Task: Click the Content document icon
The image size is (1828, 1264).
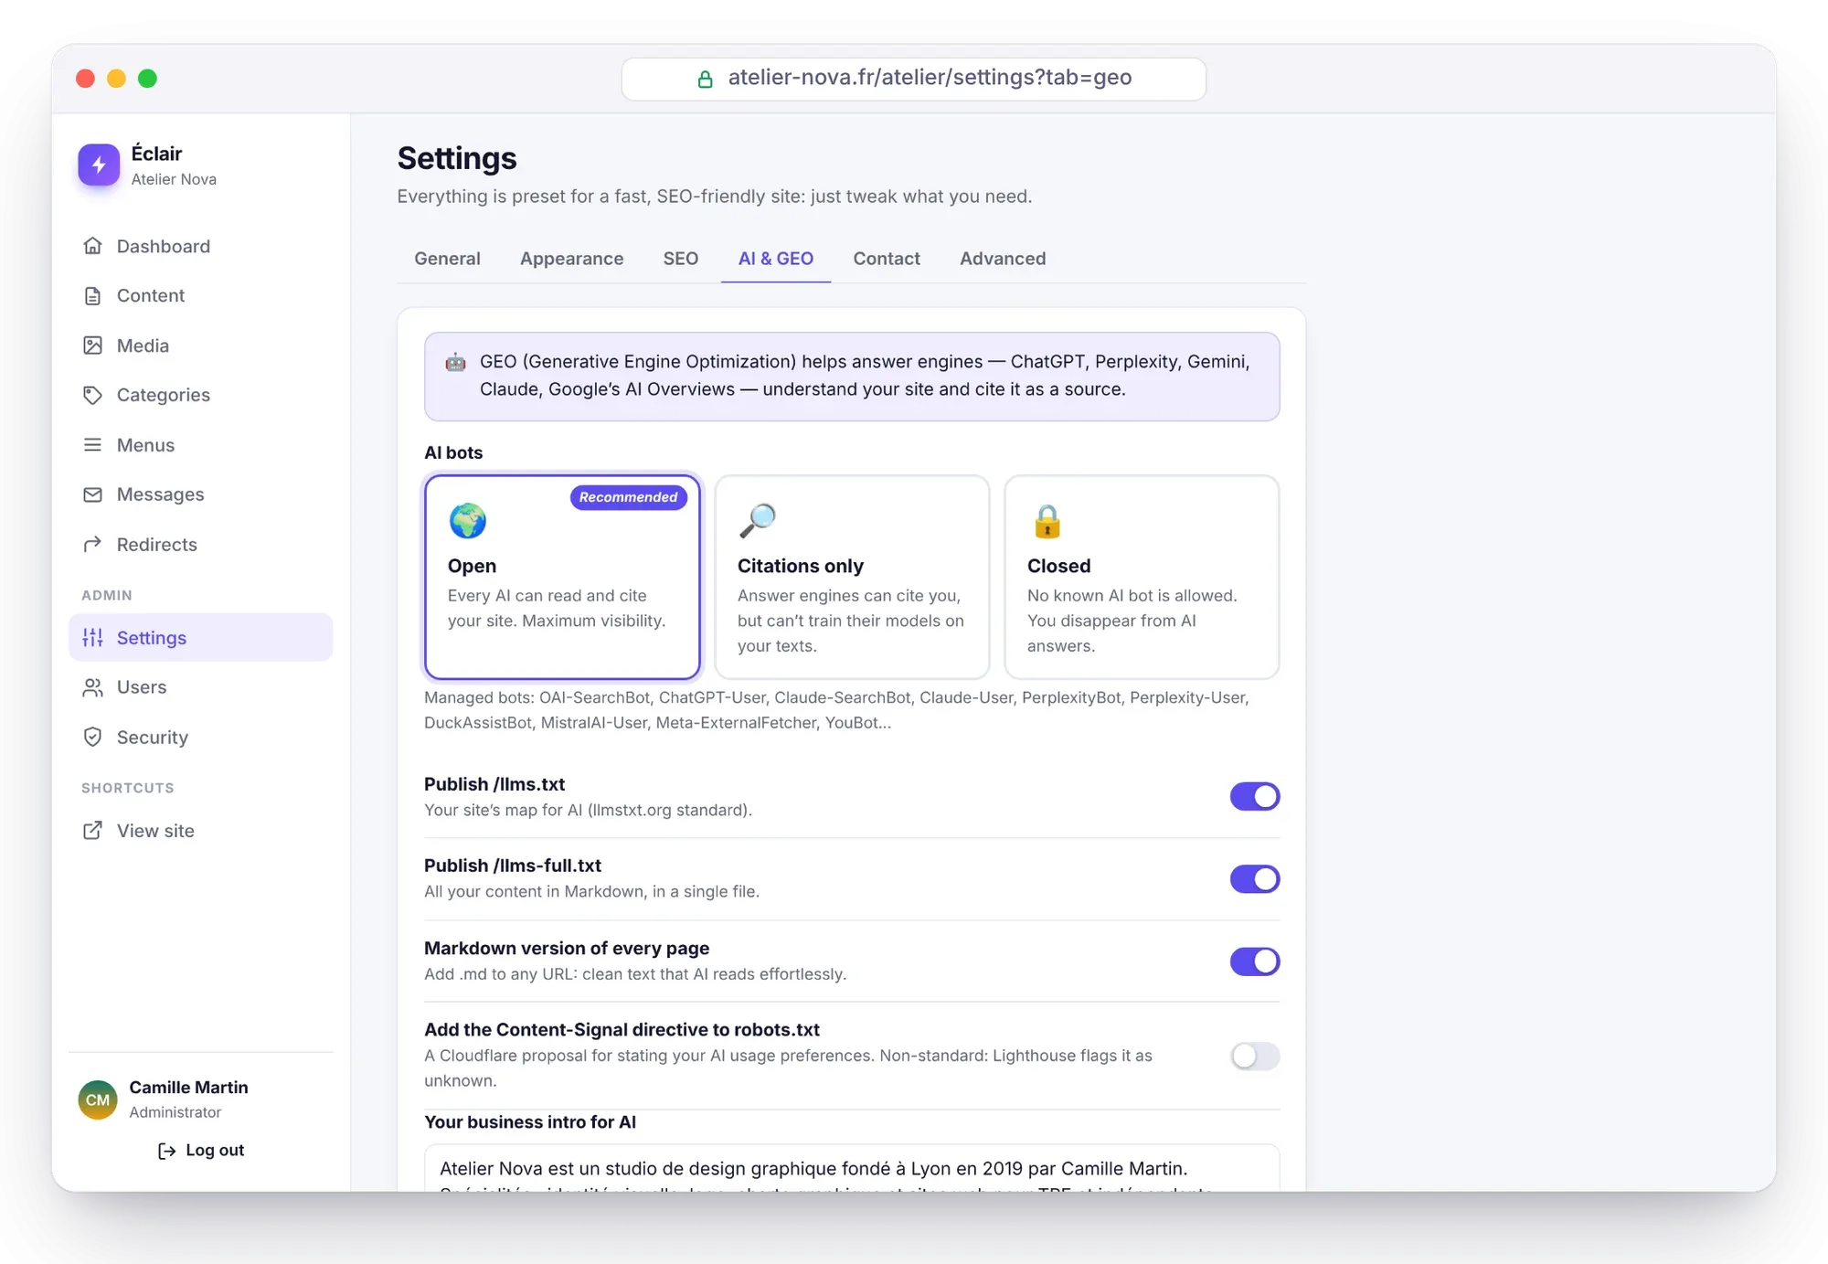Action: click(x=92, y=295)
